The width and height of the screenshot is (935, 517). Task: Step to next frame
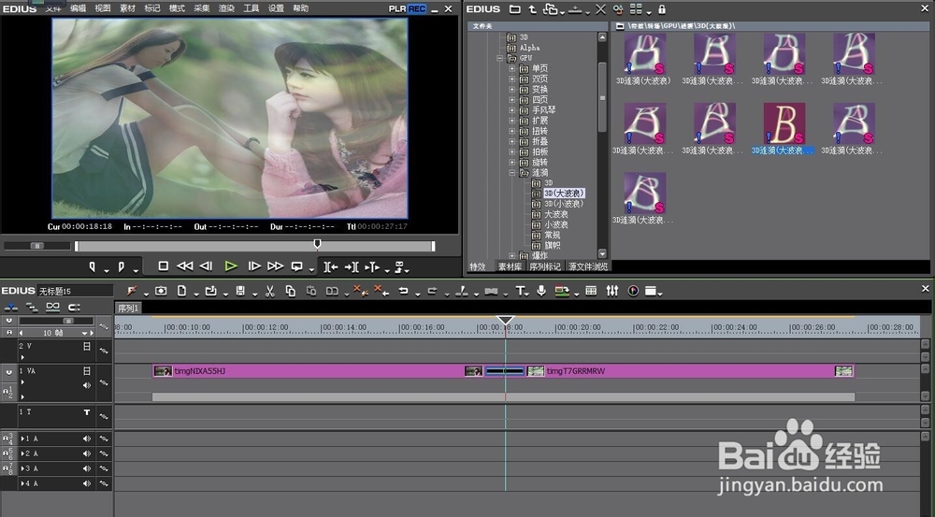[254, 266]
